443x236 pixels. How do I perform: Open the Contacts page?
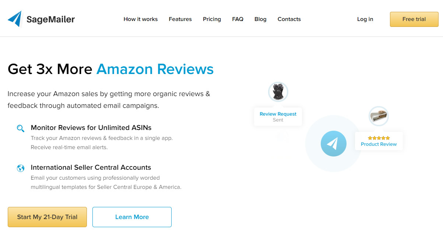tap(289, 19)
